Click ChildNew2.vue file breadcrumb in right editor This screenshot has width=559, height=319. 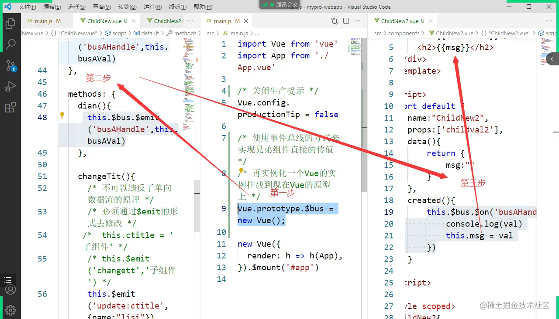click(451, 33)
